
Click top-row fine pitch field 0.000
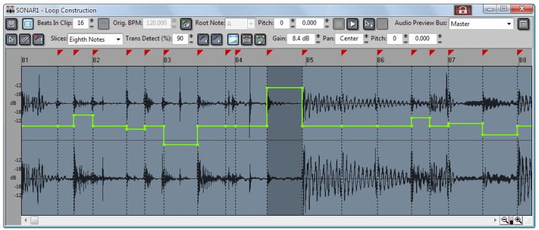click(x=310, y=24)
